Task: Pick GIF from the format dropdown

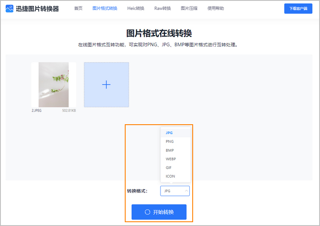Action: tap(176, 167)
